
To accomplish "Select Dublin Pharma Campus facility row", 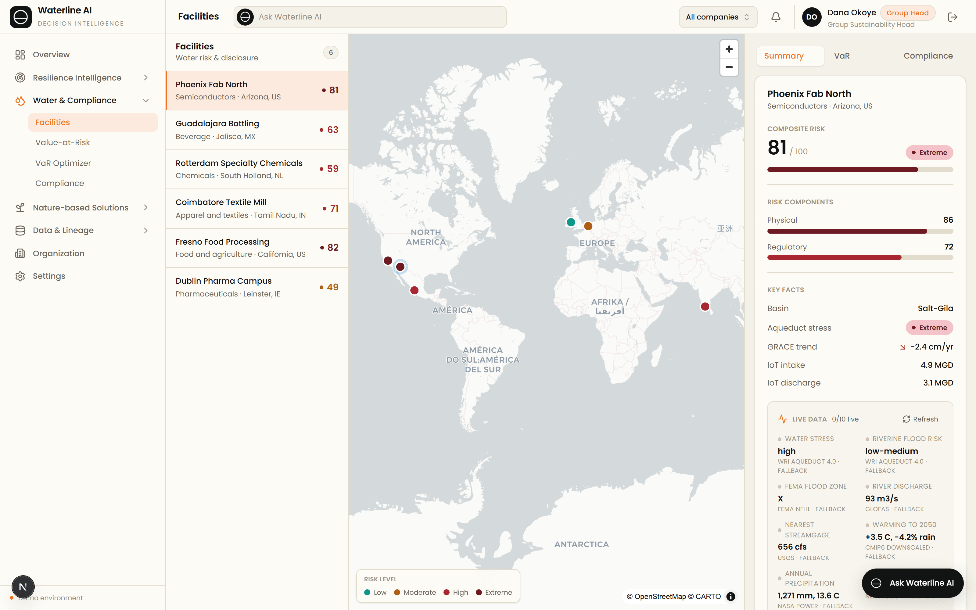I will (257, 287).
